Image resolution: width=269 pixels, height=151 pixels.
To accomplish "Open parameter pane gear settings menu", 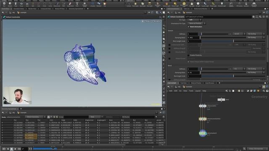I will [253, 17].
